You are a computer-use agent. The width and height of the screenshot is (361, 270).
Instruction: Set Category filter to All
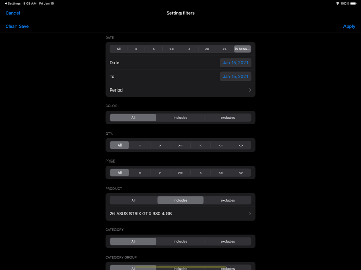(x=133, y=241)
